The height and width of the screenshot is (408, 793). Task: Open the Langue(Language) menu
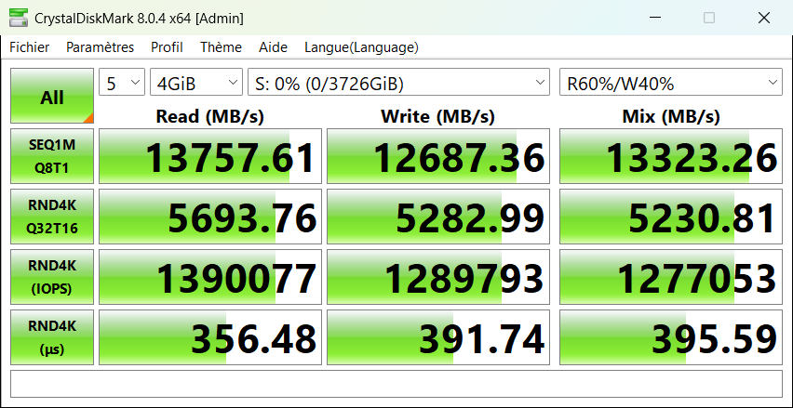click(361, 47)
